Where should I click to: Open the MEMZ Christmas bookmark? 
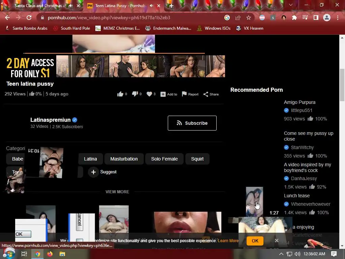(x=118, y=28)
